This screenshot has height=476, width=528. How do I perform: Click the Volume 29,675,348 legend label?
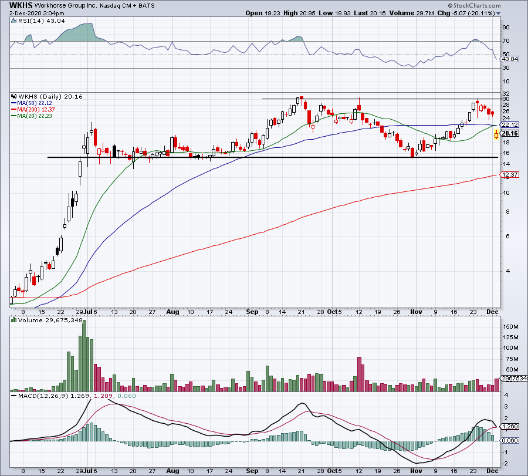tap(50, 320)
